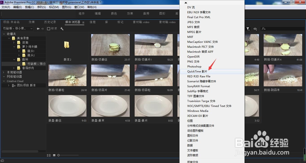Viewport: 306px width, 163px height.
Task: Open the 媒体浏览器 panel menu icon
Action: [83, 22]
